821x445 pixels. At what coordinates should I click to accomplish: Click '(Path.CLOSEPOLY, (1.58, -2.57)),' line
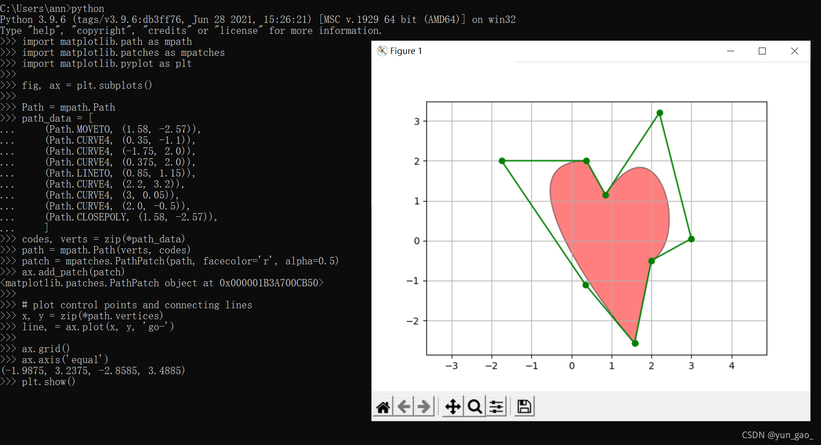point(131,217)
